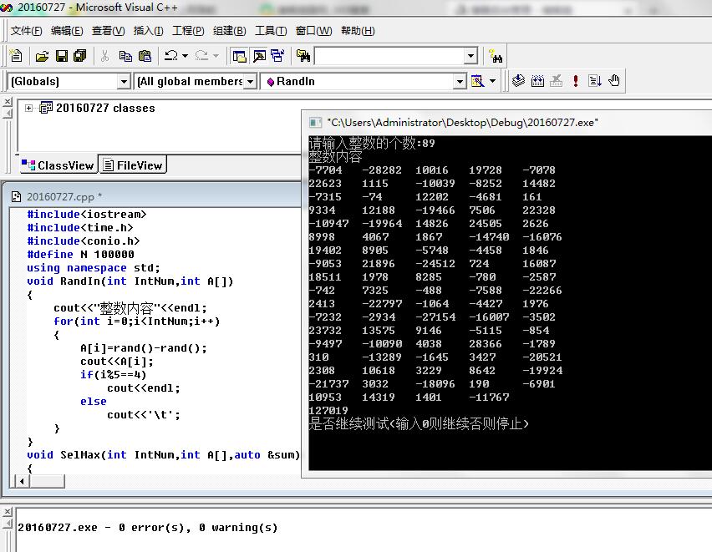Close the output pane with X
Screen dimensions: 712x552
[x=8, y=512]
